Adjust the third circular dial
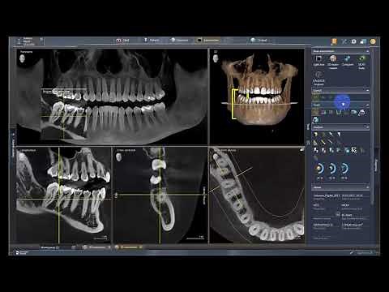389x292 pixels. pyautogui.click(x=344, y=169)
